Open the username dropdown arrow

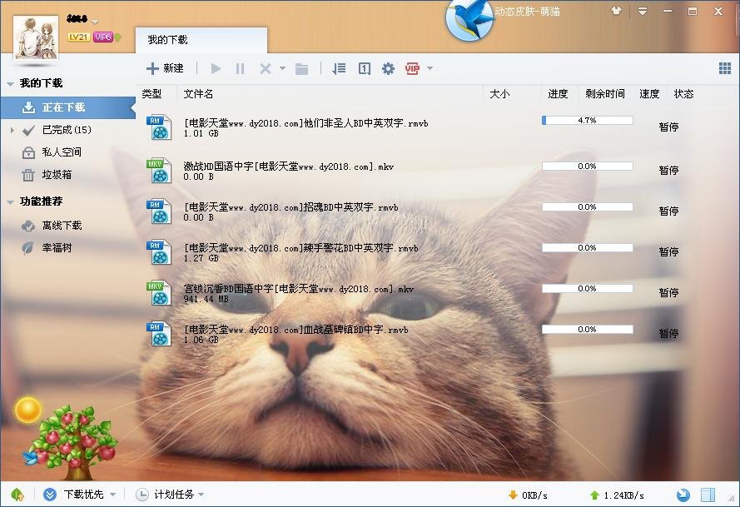pyautogui.click(x=96, y=22)
